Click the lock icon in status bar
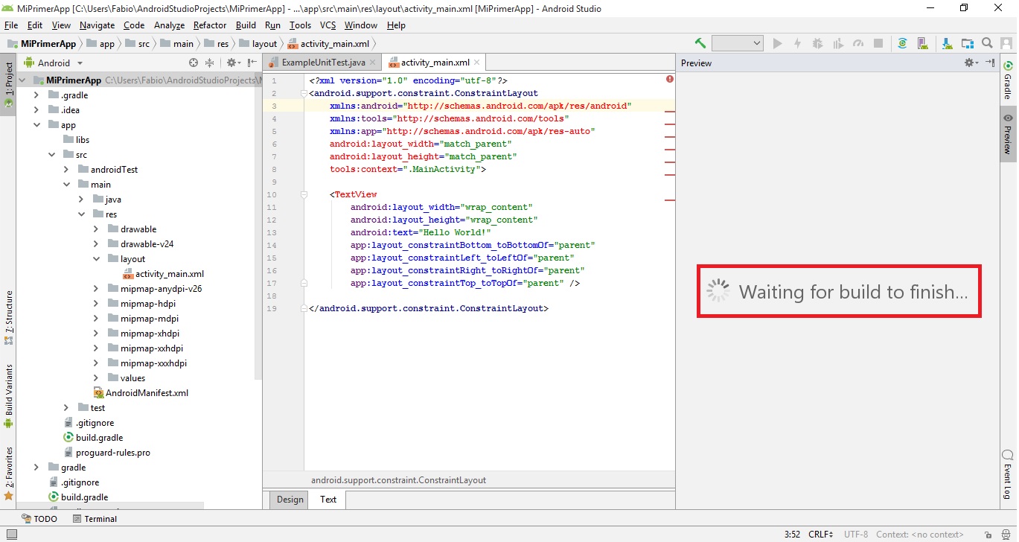 [988, 535]
